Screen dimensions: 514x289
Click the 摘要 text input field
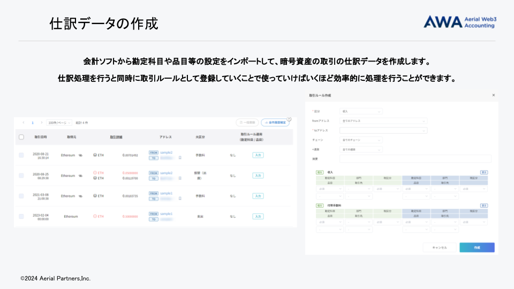pos(415,158)
